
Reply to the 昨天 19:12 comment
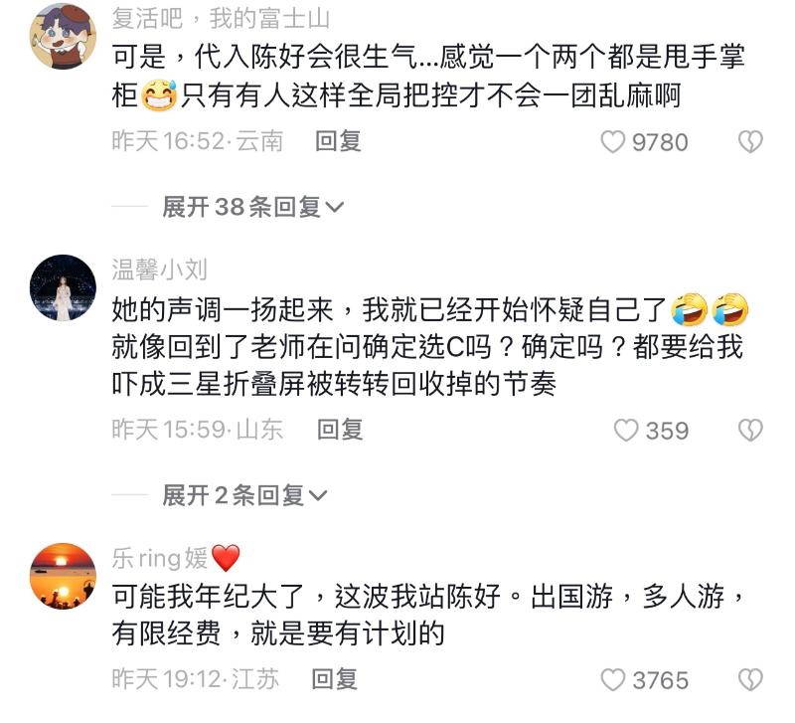click(x=334, y=679)
